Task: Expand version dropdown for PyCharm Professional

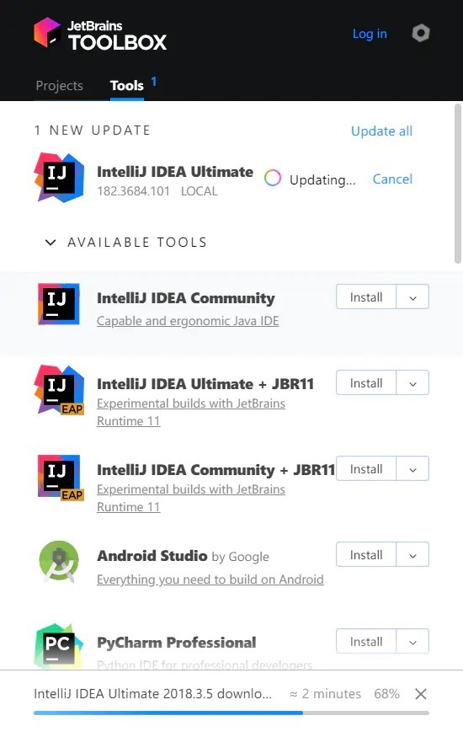Action: 412,641
